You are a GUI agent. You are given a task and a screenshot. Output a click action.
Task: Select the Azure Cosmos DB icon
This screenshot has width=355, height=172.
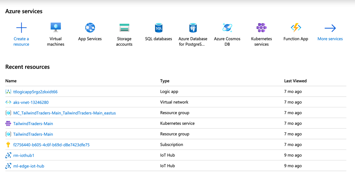227,28
